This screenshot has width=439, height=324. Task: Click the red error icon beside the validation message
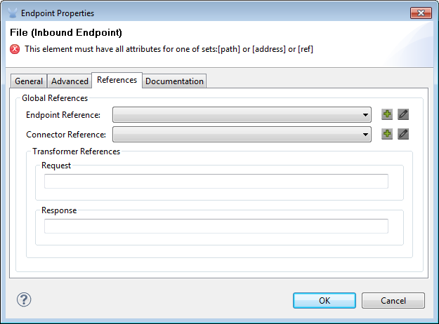15,49
